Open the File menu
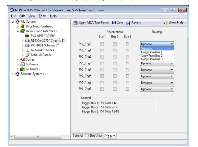The image size is (198, 147). tap(13, 16)
